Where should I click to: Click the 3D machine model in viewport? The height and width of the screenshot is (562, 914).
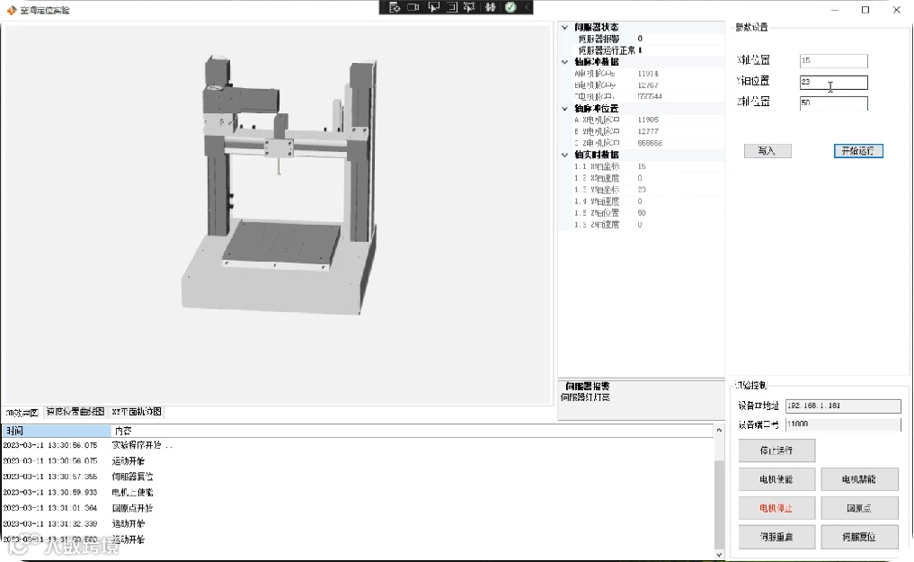pyautogui.click(x=280, y=186)
